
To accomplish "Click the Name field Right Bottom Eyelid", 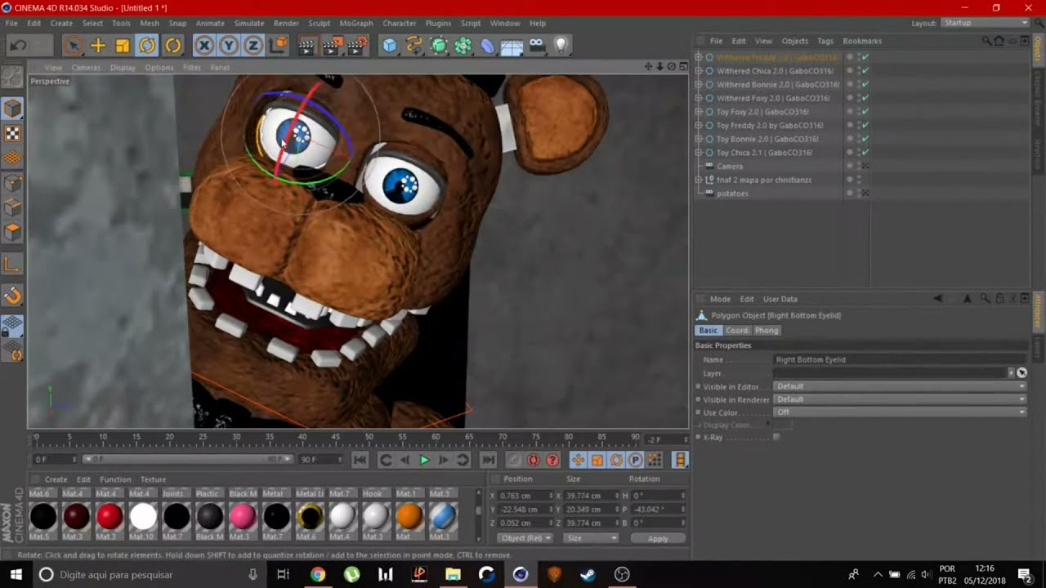I will pos(900,359).
